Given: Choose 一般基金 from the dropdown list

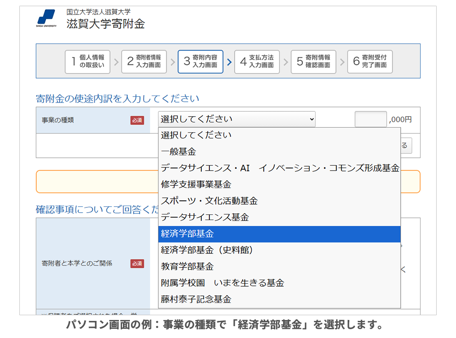Looking at the screenshot, I should pyautogui.click(x=279, y=152).
